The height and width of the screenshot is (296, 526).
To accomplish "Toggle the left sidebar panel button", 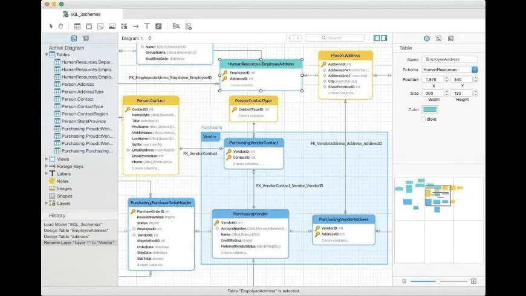I will [377, 38].
